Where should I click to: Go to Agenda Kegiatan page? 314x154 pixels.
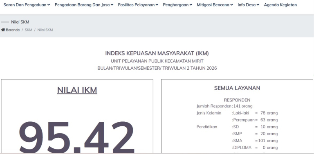click(x=280, y=5)
